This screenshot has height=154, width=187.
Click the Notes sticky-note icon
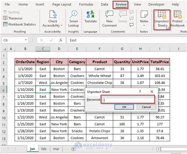(x=144, y=14)
